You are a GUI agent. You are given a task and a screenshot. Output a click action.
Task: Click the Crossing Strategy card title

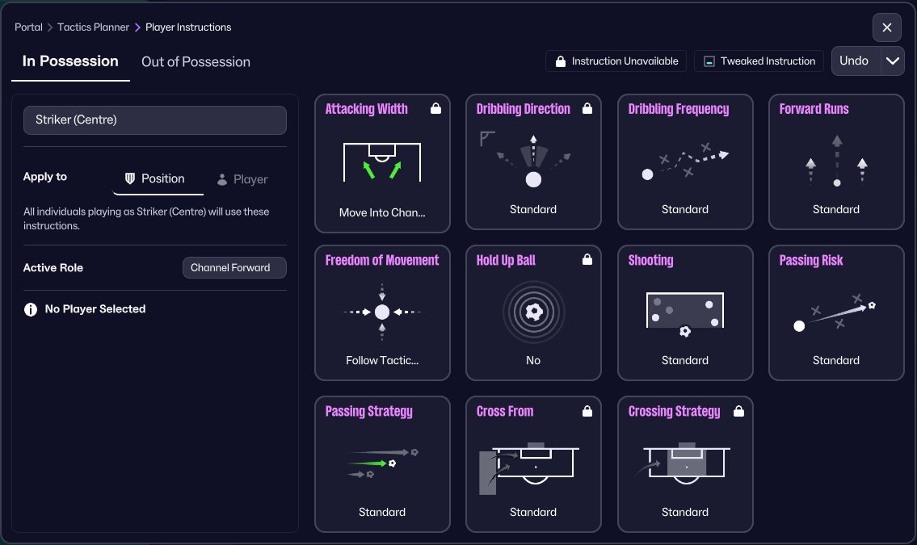point(675,412)
